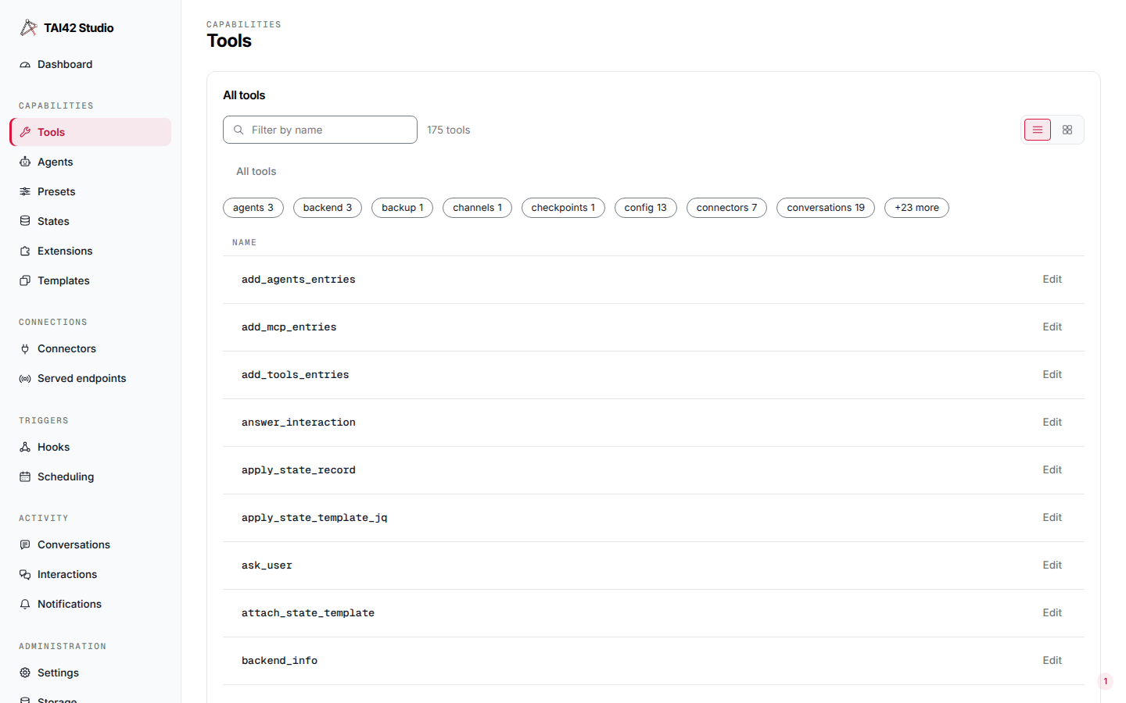Edit the apply_state_record tool
Viewport: 1126px width, 703px height.
point(1052,470)
